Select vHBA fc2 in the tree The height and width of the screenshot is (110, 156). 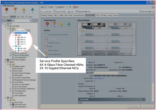pyautogui.click(x=22, y=42)
